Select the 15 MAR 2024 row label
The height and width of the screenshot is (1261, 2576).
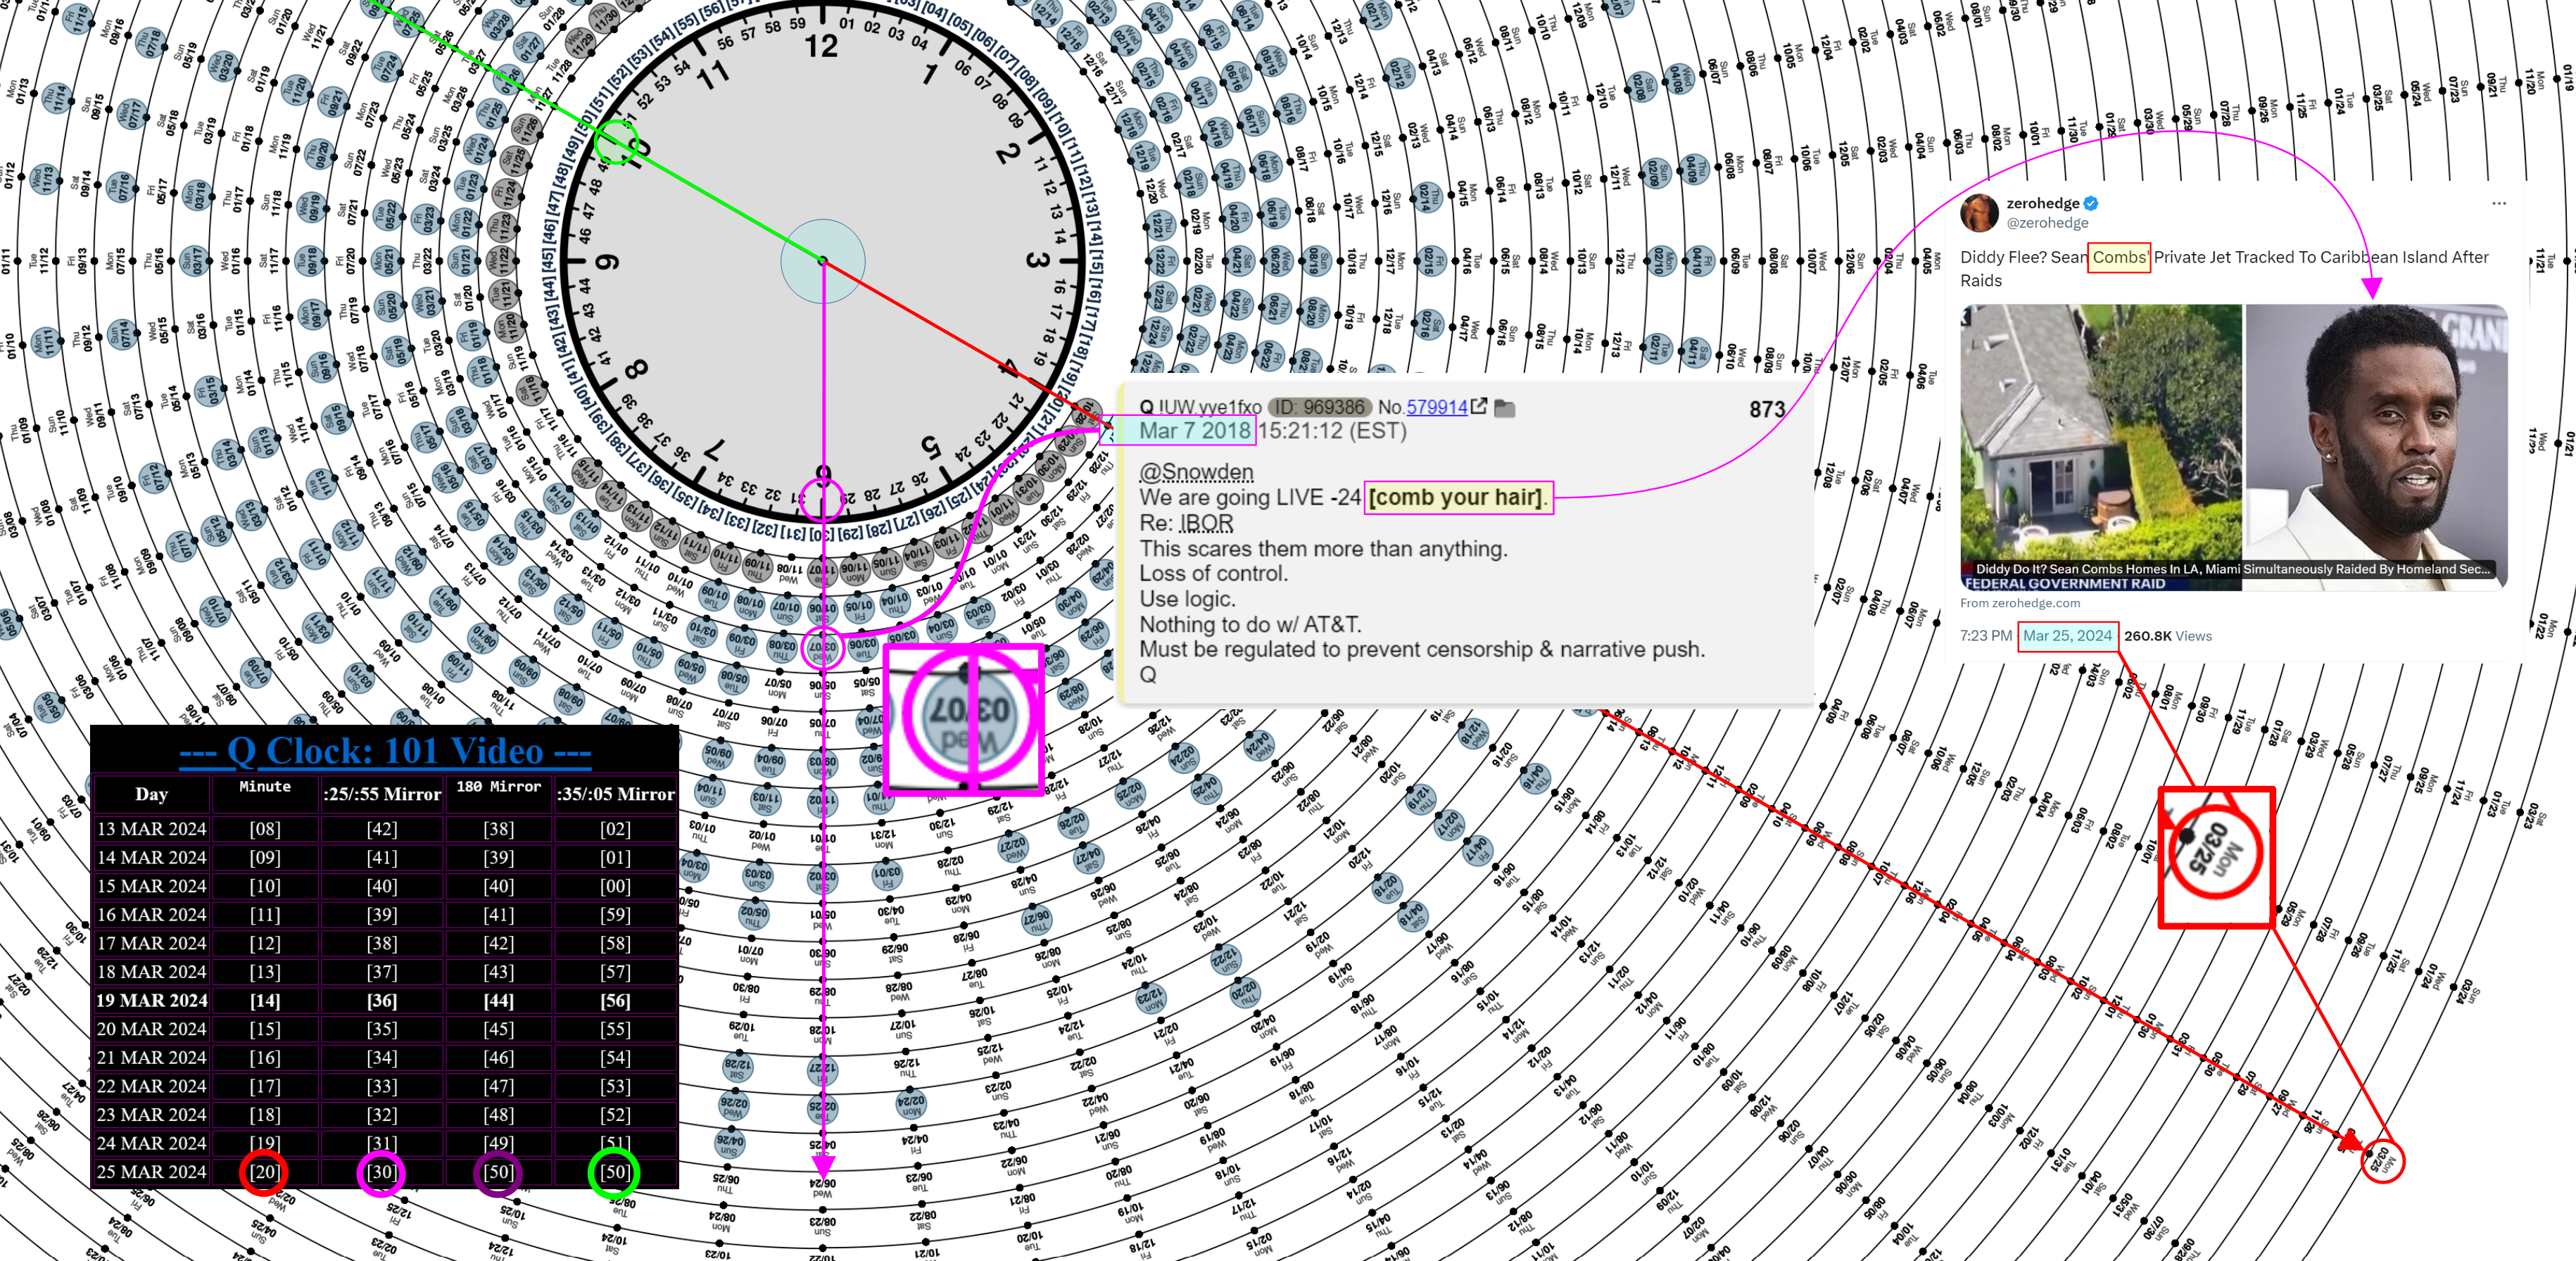[x=151, y=886]
